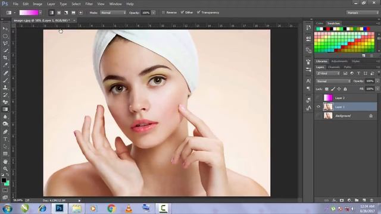The width and height of the screenshot is (381, 214).
Task: Choose the Angle Gradient style
Action: point(66,12)
